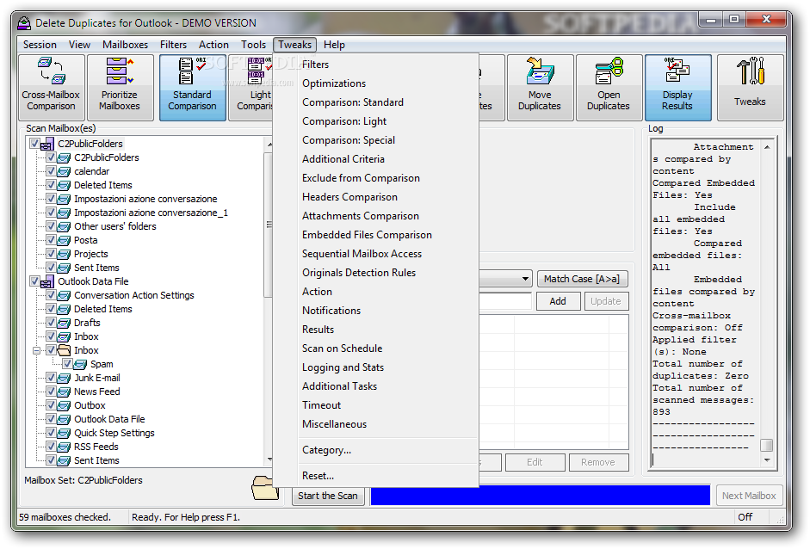Select Standard Comparison toolbar button
Image resolution: width=810 pixels, height=549 pixels.
click(192, 88)
